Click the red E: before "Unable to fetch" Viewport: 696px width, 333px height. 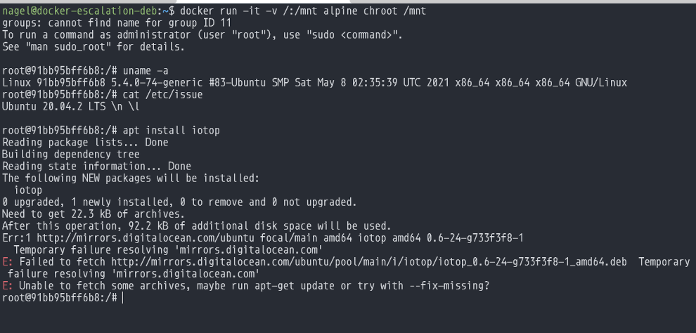[7, 286]
